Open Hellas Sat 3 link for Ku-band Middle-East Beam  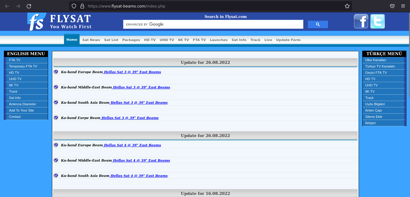[x=141, y=87]
